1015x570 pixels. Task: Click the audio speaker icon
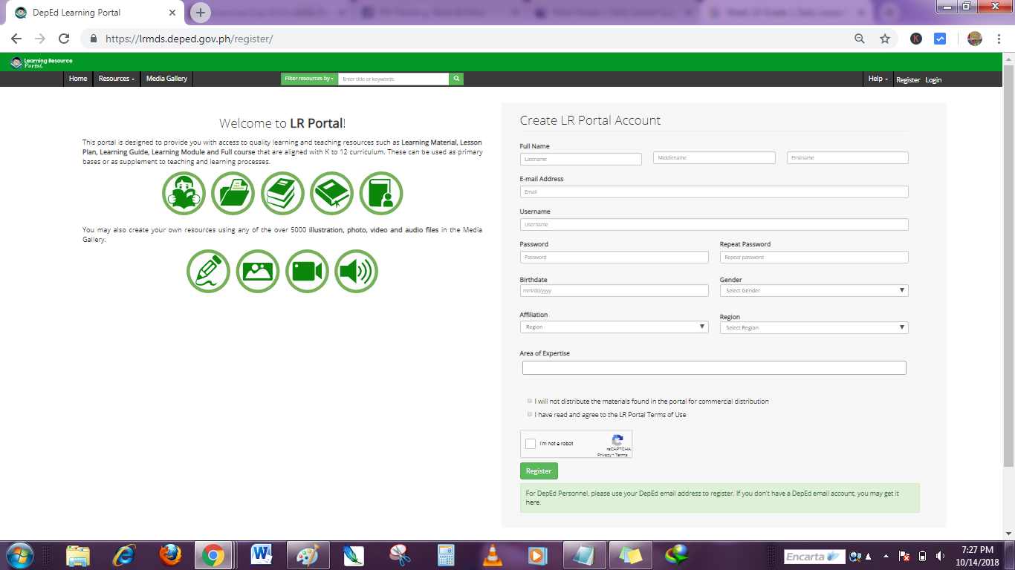pyautogui.click(x=356, y=271)
